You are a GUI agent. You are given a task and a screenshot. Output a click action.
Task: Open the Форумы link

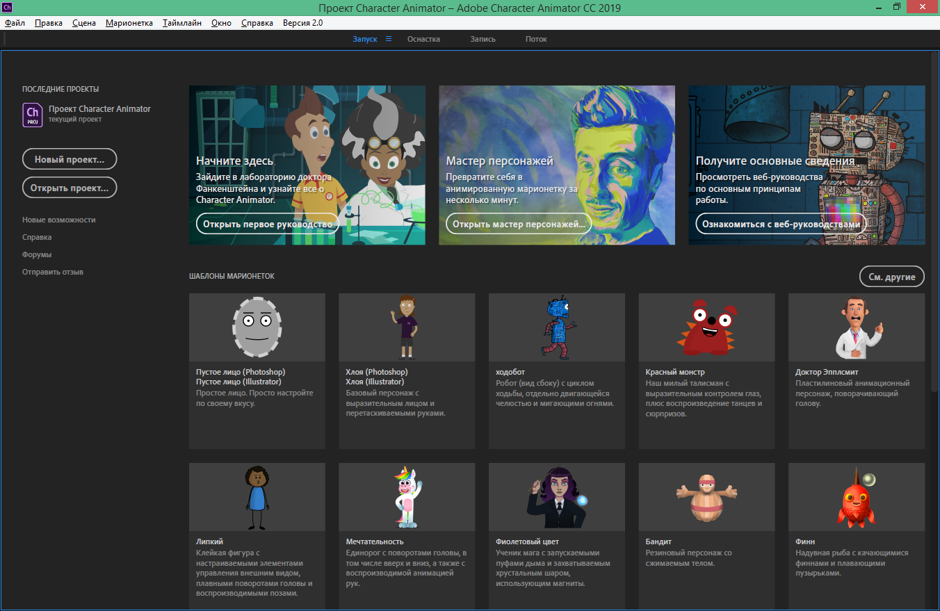[37, 254]
